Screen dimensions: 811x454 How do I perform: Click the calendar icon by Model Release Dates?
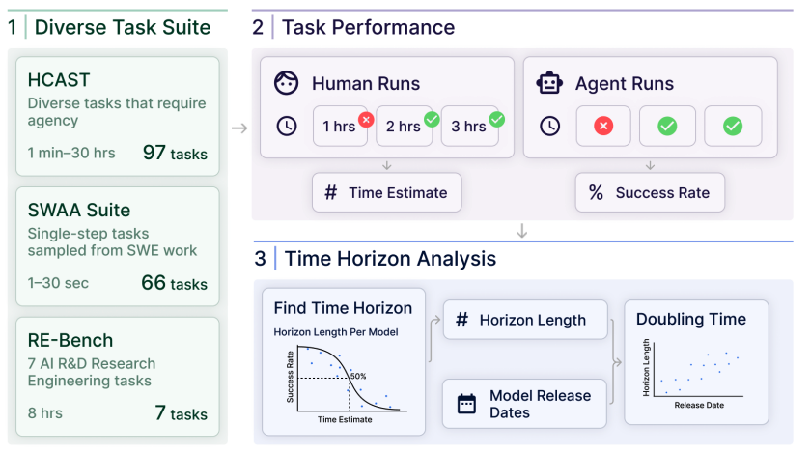(466, 404)
